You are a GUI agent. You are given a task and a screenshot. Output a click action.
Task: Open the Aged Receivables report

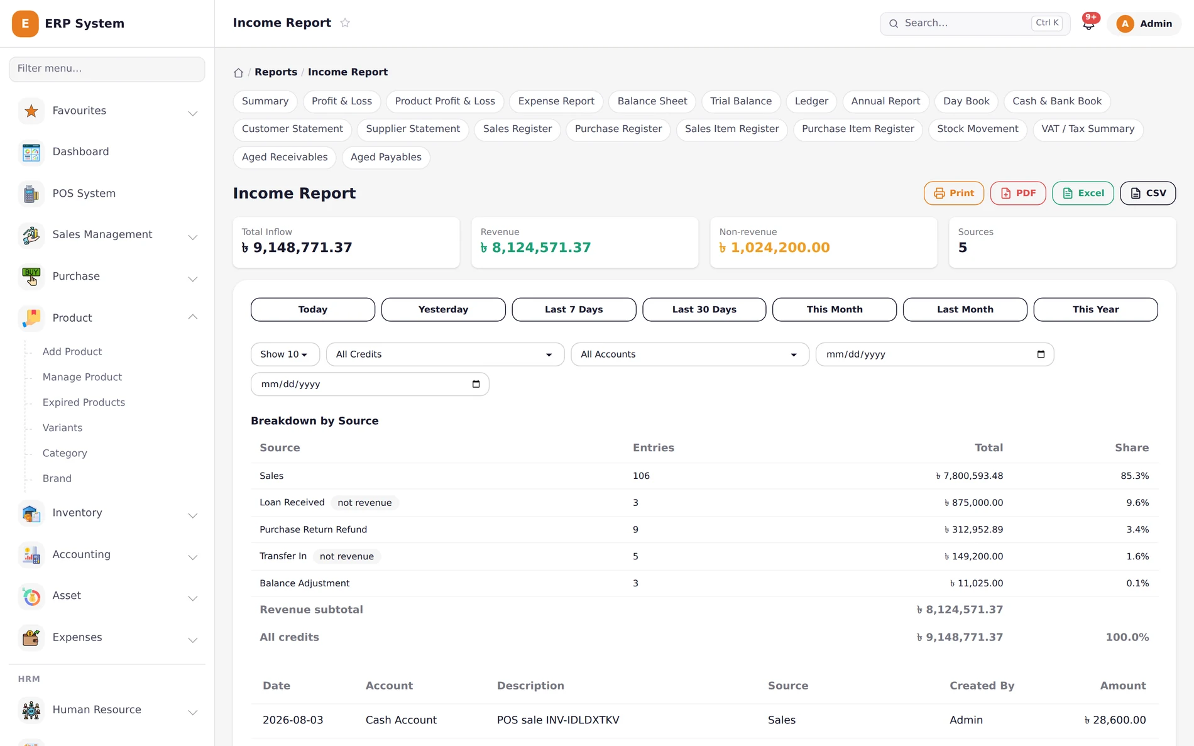click(x=285, y=157)
